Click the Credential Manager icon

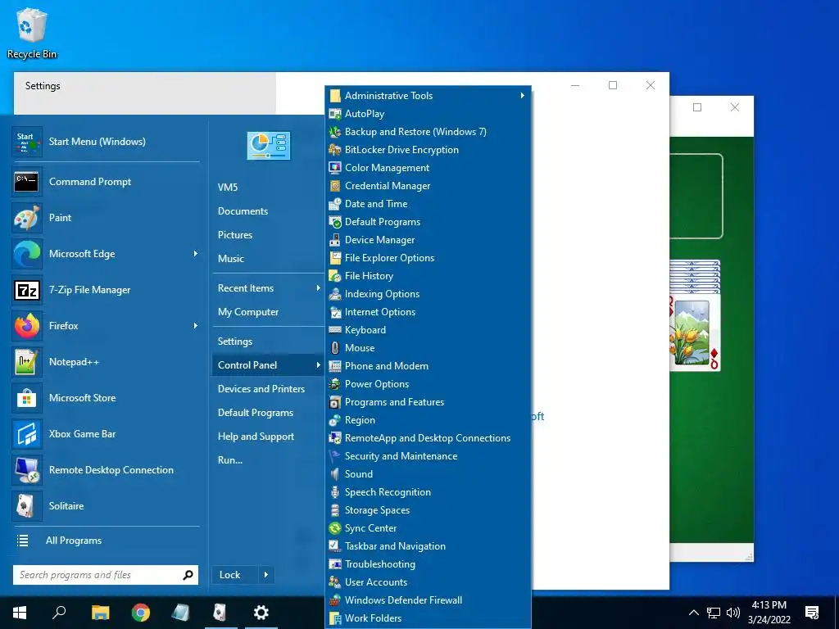click(x=335, y=186)
